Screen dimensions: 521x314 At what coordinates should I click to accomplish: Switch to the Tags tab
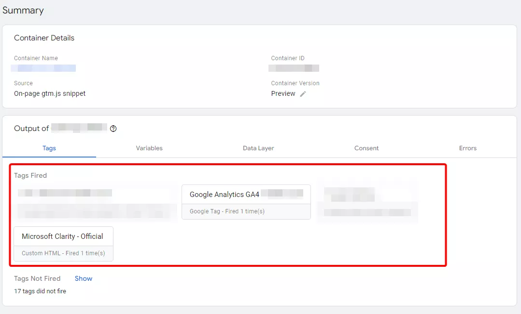[x=49, y=148]
